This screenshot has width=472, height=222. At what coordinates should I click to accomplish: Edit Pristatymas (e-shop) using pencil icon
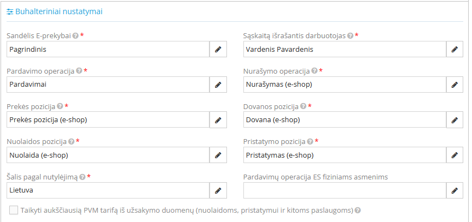[x=454, y=155]
